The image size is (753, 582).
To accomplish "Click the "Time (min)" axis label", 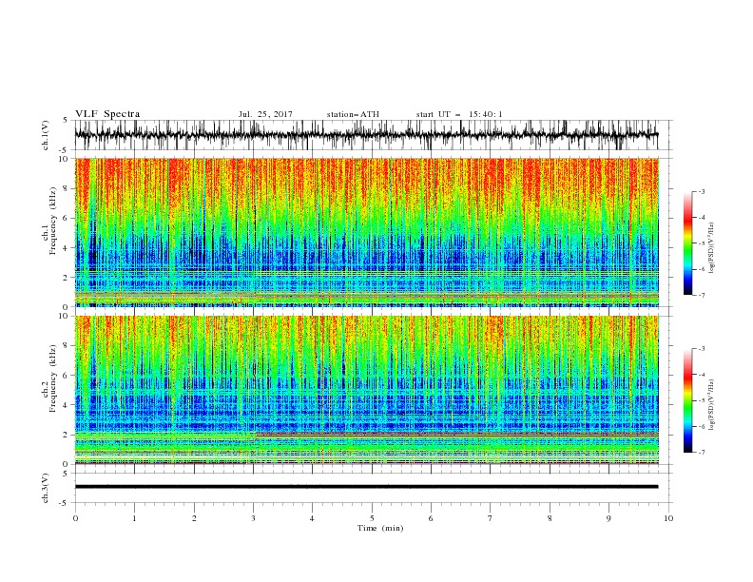I will [380, 528].
